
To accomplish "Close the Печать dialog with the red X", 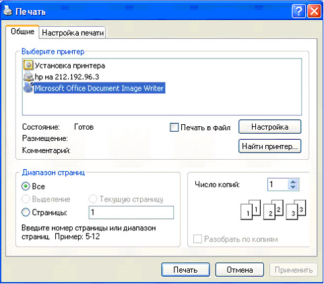I will coord(314,11).
